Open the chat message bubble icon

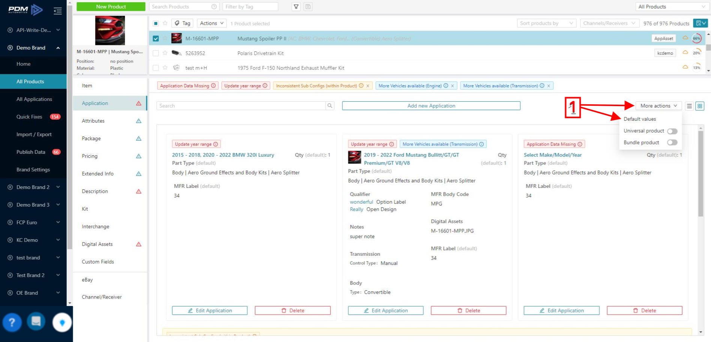pos(36,321)
